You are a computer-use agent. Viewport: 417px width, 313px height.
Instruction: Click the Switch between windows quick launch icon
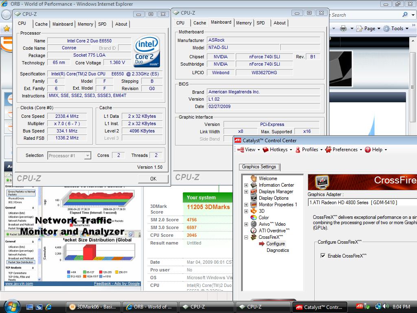[x=39, y=307]
